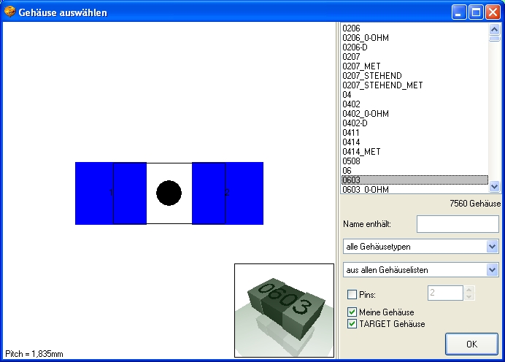The image size is (505, 362).
Task: Uncheck Meine Gehäuse option
Action: 352,312
